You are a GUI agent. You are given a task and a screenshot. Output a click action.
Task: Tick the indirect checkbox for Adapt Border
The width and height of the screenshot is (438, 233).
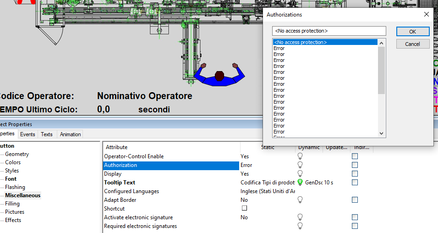(x=355, y=200)
